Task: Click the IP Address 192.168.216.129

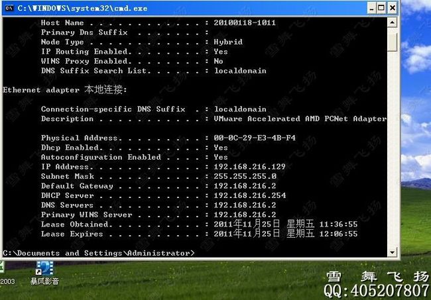Action: click(249, 167)
